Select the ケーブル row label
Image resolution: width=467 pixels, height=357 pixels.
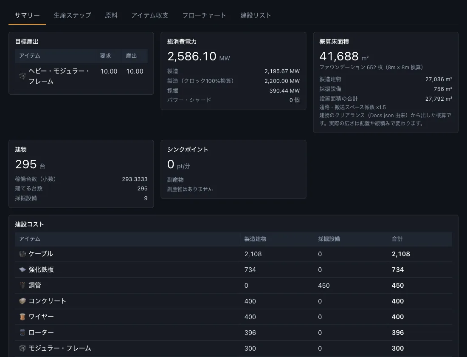(41, 254)
